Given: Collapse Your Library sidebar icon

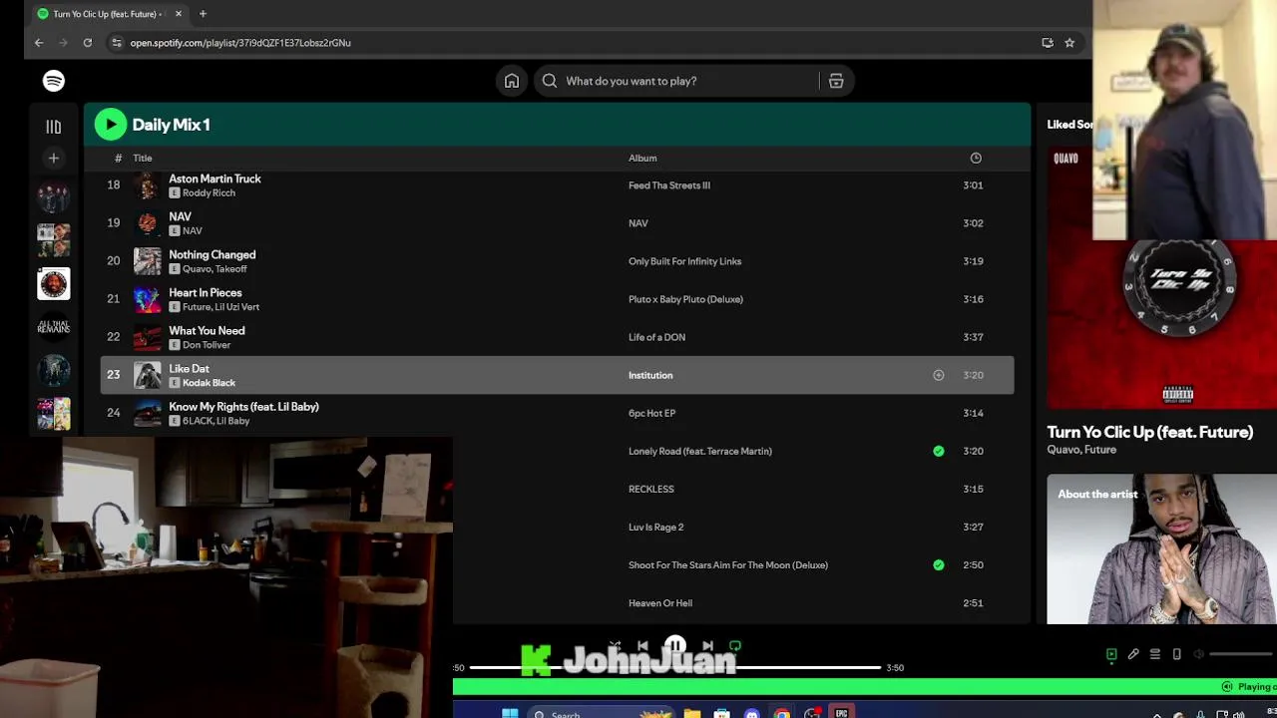Looking at the screenshot, I should pos(54,127).
